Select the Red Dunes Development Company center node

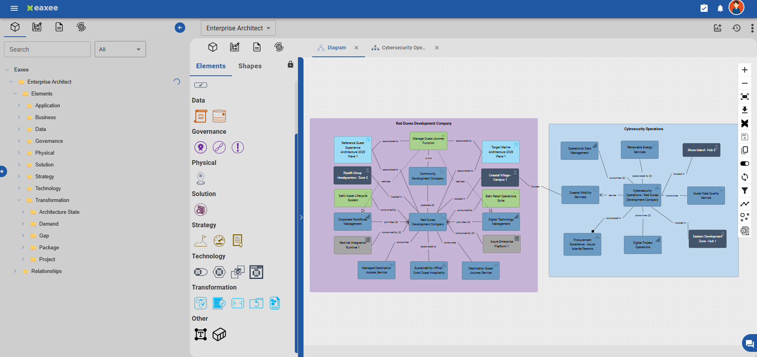428,222
